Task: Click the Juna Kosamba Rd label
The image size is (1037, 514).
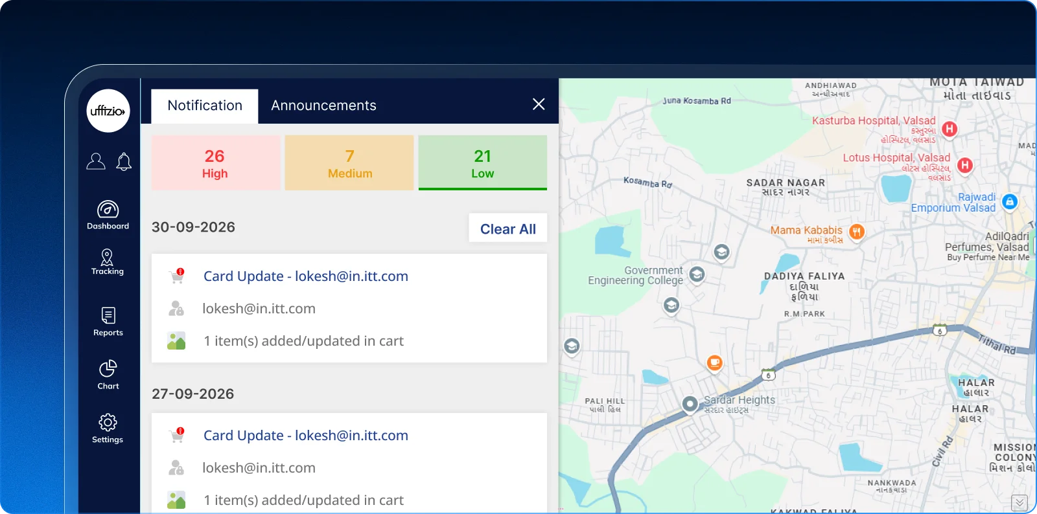Action: 697,101
